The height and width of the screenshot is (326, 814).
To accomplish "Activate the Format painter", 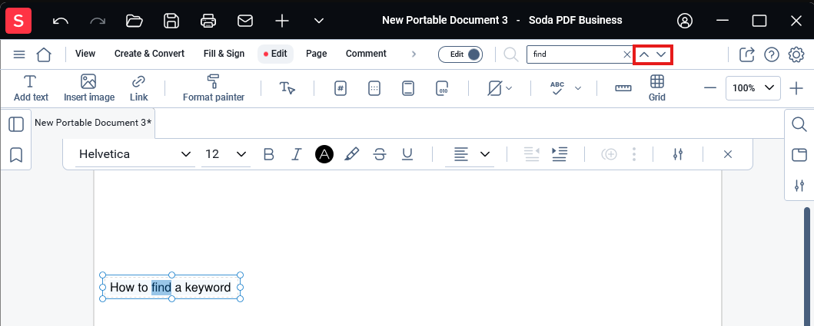I will pyautogui.click(x=214, y=88).
